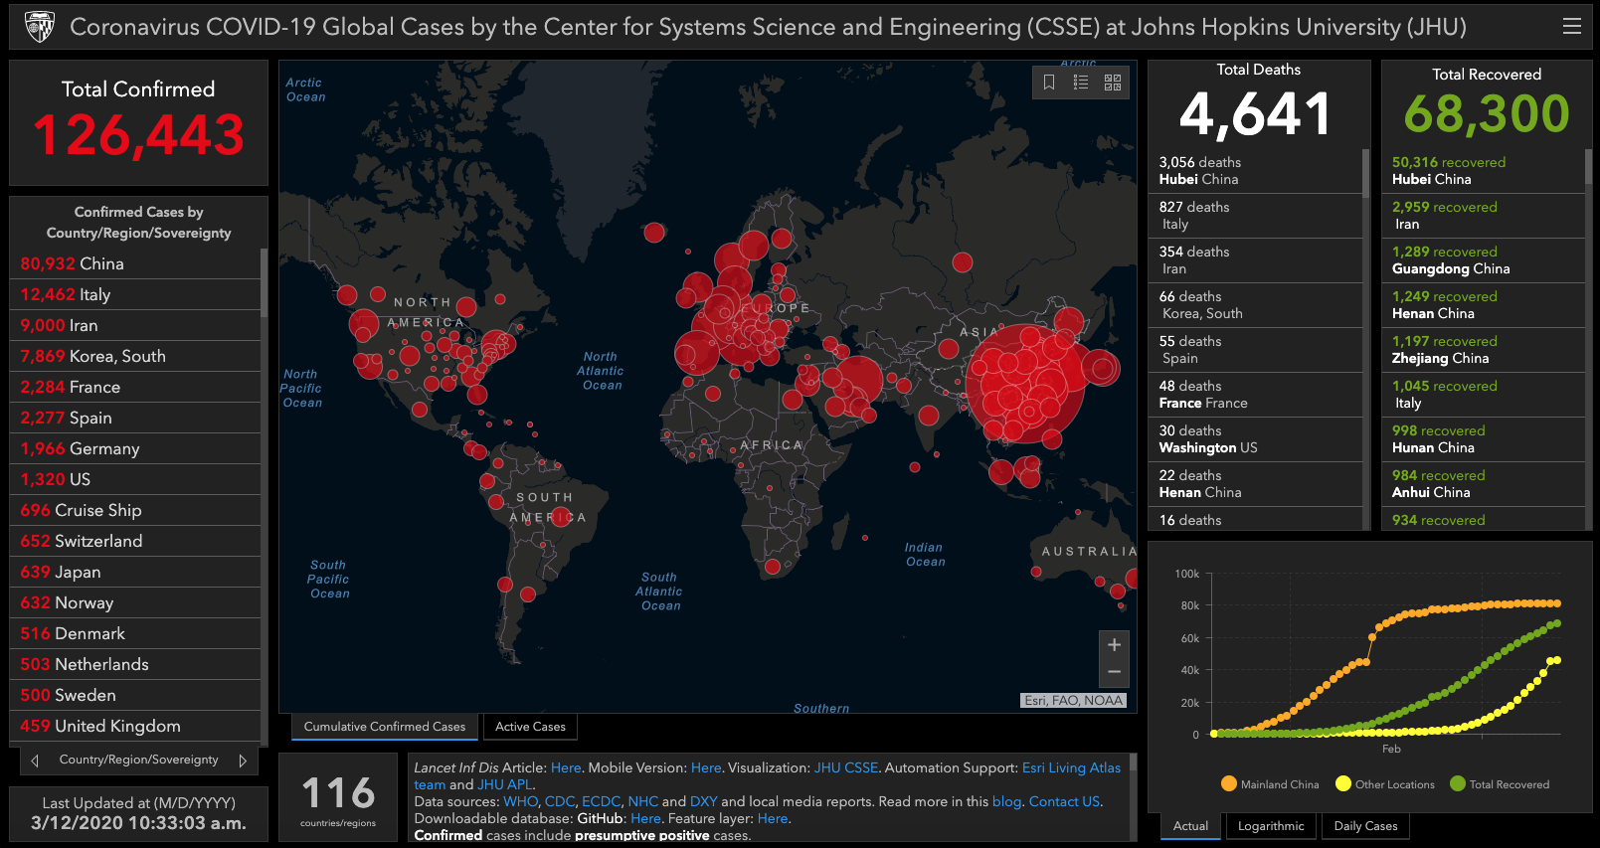1600x848 pixels.
Task: Select Denmark in confirmed cases list
Action: tap(135, 633)
